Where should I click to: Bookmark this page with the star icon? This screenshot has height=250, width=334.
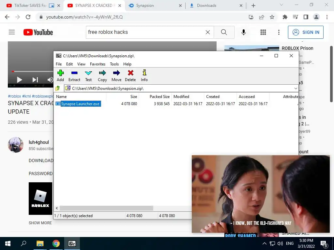pyautogui.click(x=272, y=17)
